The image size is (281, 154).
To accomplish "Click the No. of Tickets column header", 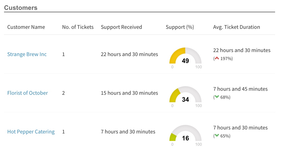I will (78, 27).
